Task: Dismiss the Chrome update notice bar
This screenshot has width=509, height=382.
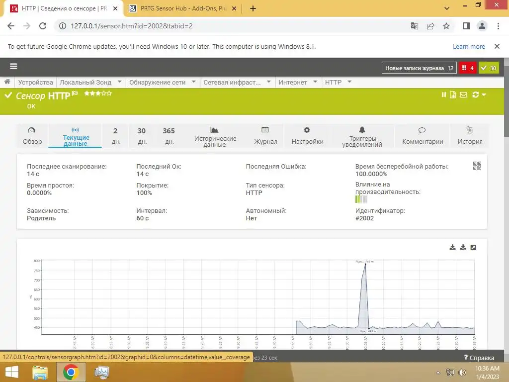Action: [x=497, y=46]
